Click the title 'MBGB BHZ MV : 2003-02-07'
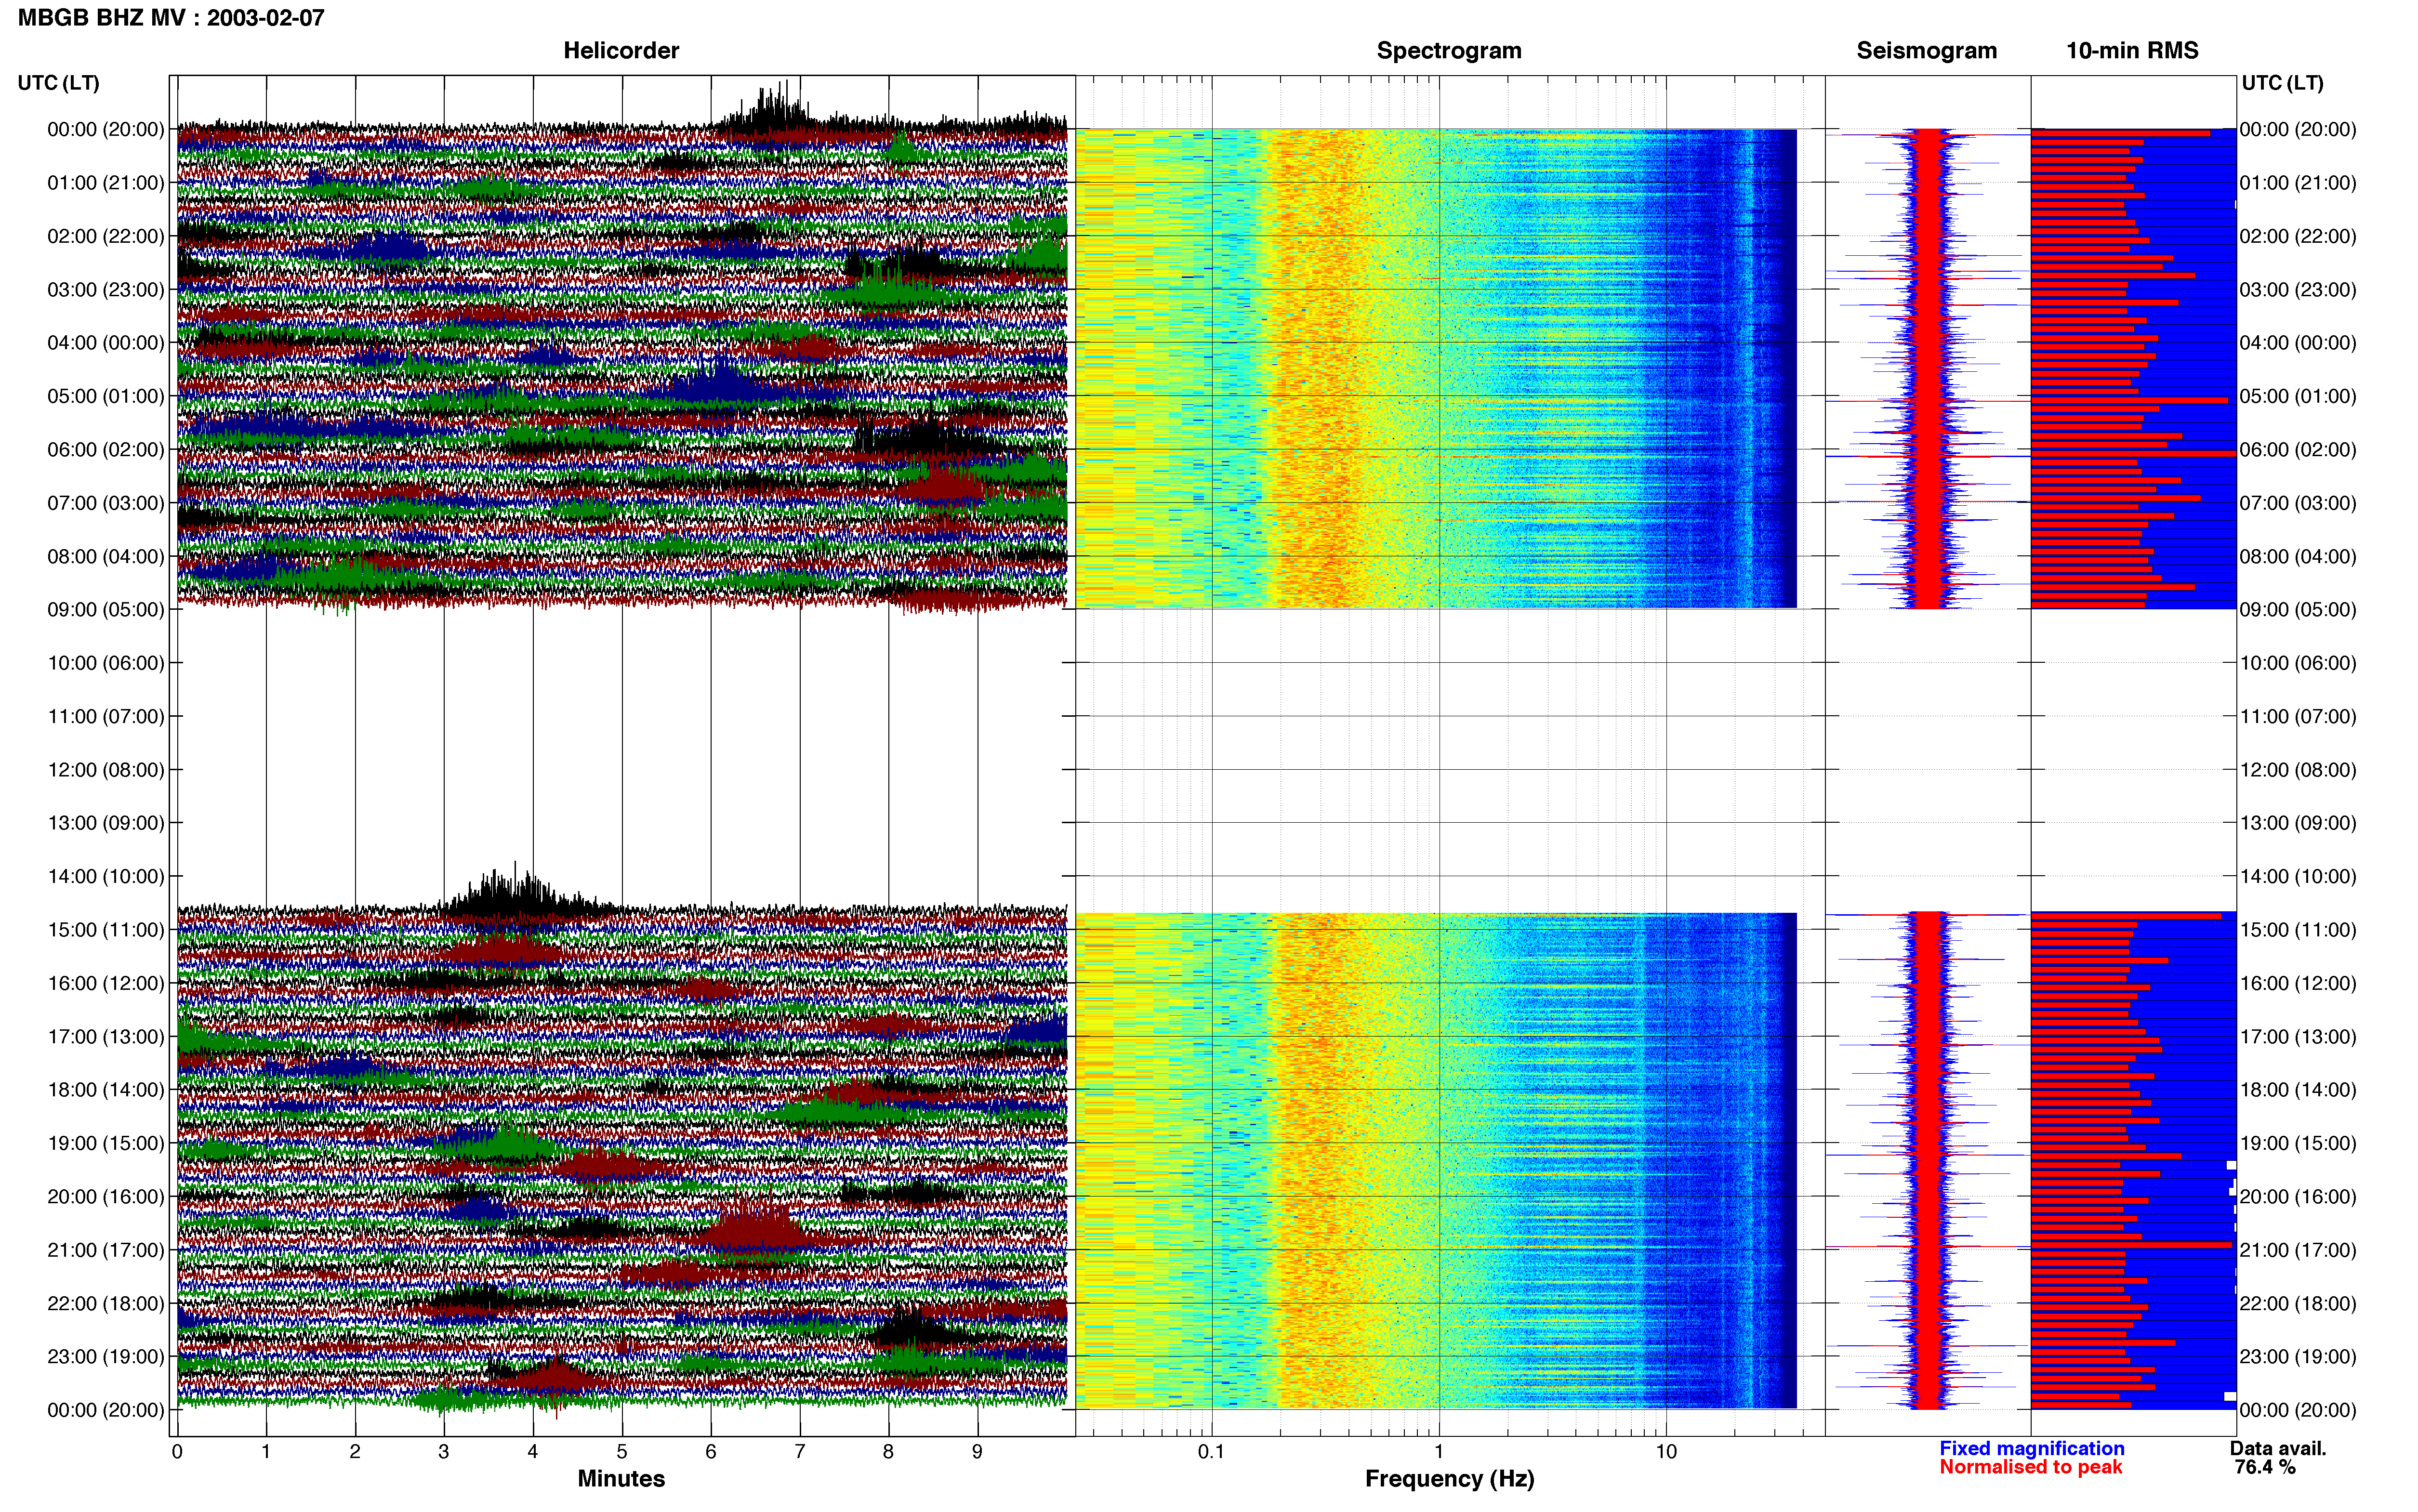 [x=171, y=17]
